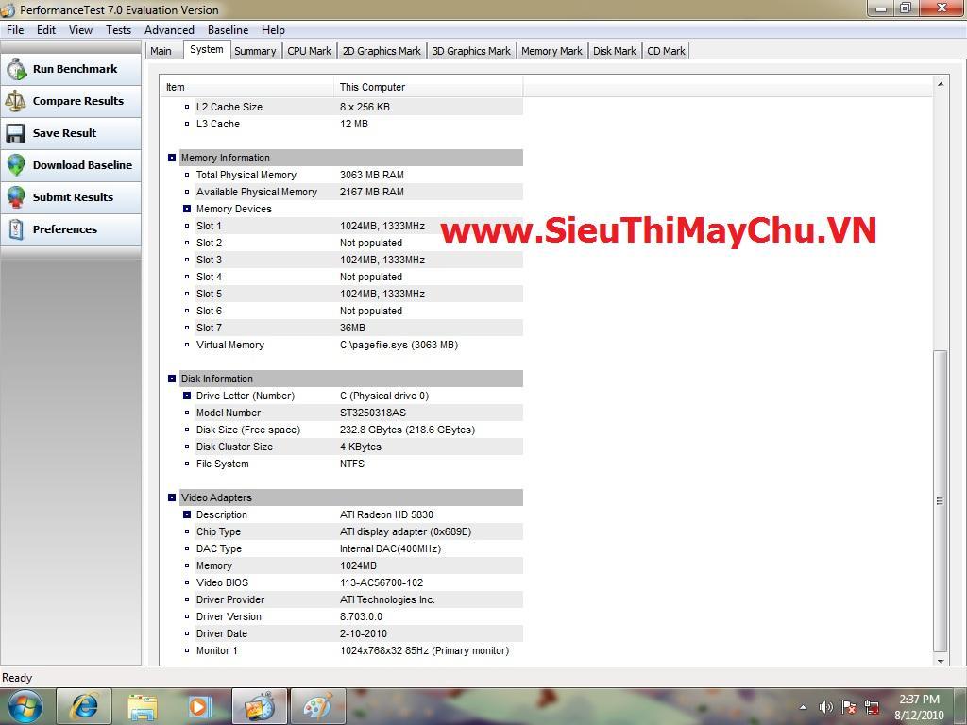
Task: Switch to the 2D Graphics Mark tab
Action: click(x=382, y=51)
